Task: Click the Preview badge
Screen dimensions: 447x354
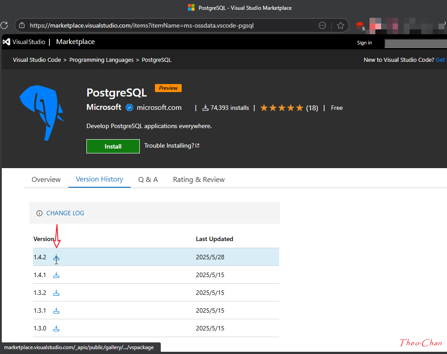Action: tap(168, 88)
